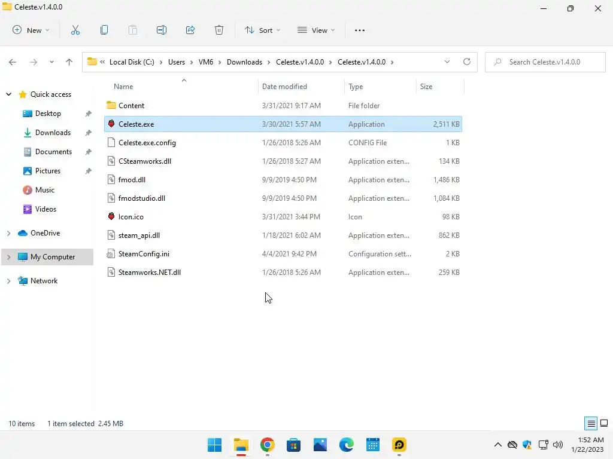Select the Content folder
Image resolution: width=613 pixels, height=459 pixels.
283,105
